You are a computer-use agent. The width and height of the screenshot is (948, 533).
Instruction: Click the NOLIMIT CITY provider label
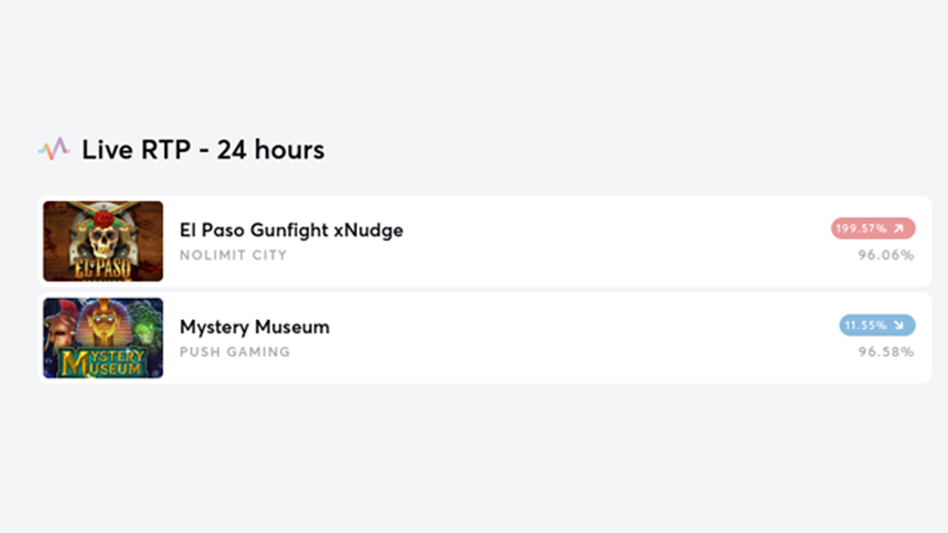(233, 255)
